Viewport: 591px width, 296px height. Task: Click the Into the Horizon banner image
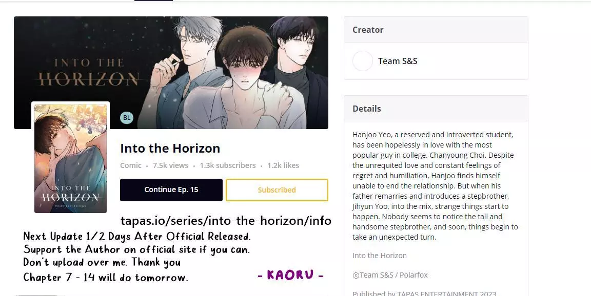click(171, 73)
